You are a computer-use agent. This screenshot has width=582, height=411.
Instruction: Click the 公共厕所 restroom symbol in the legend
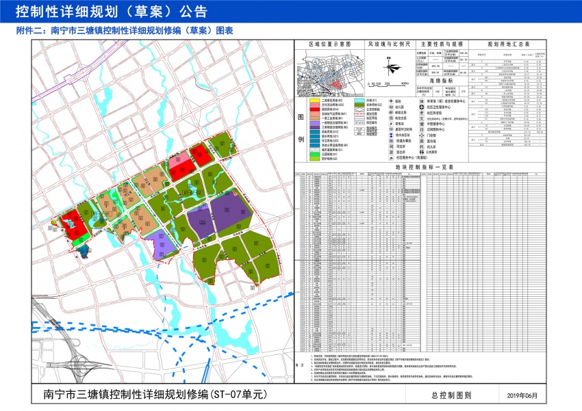pyautogui.click(x=422, y=153)
